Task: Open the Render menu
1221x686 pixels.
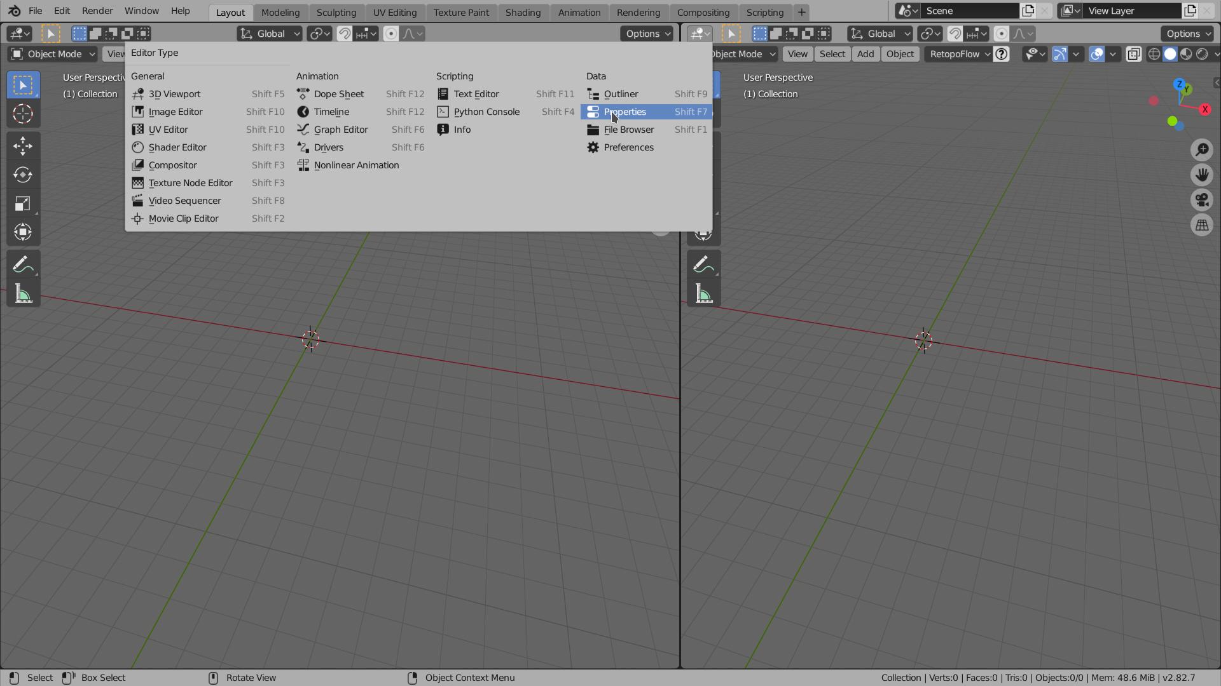Action: point(97,11)
